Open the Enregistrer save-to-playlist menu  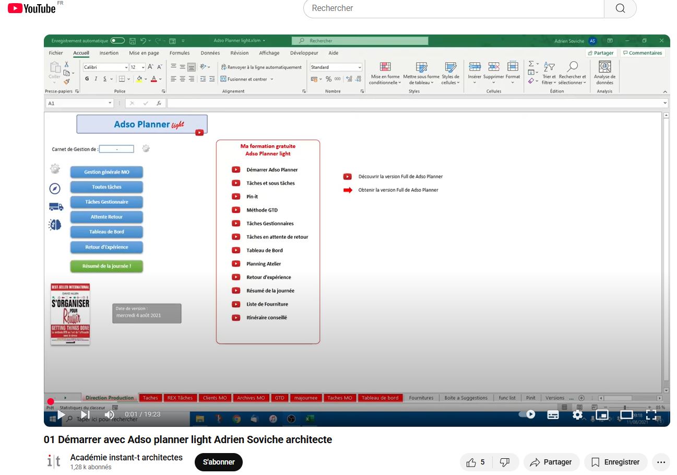click(x=615, y=462)
